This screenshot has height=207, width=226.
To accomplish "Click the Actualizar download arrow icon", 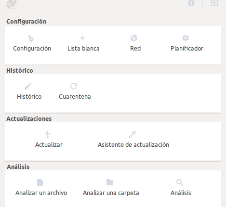I will click(48, 134).
